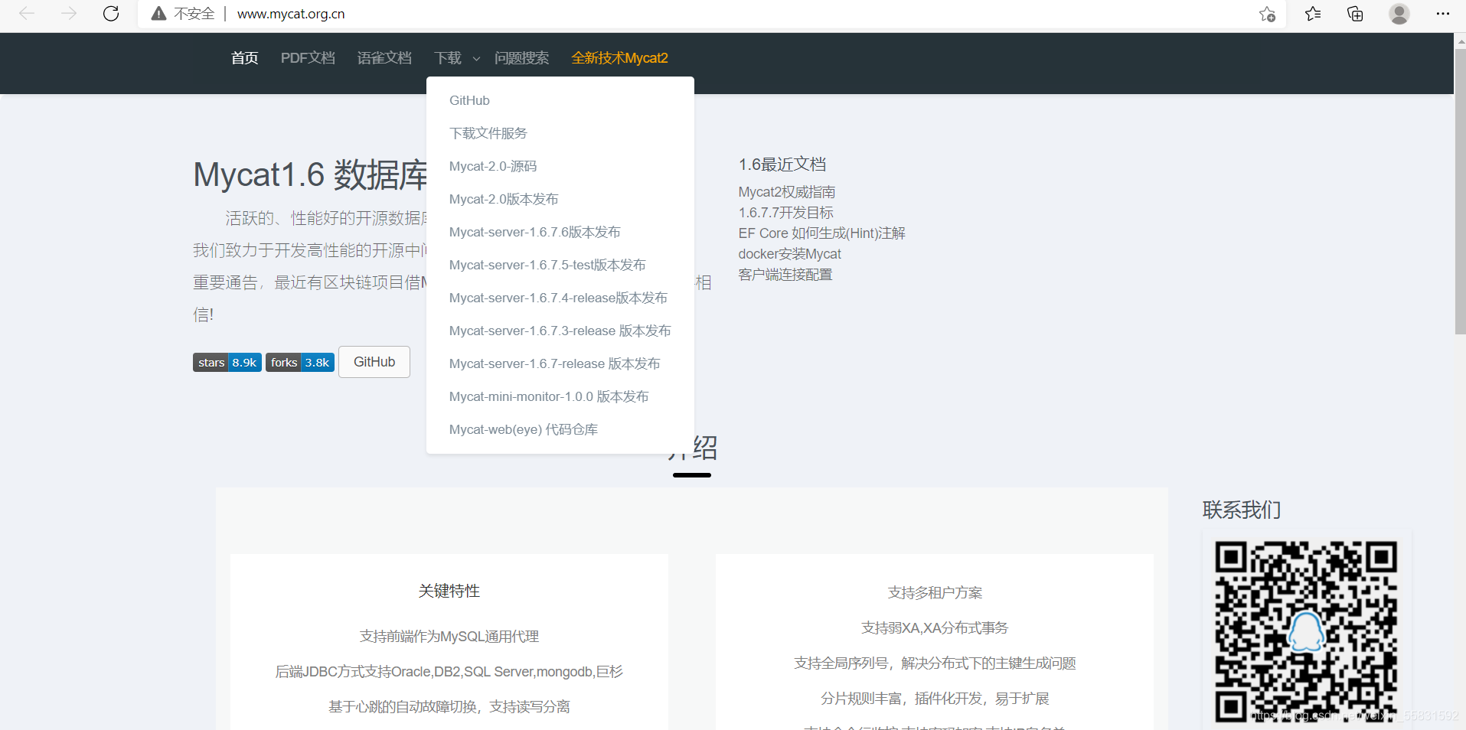Image resolution: width=1466 pixels, height=730 pixels.
Task: Click 分片规则丰富，插件化开发，易于扩展 text
Action: point(935,698)
